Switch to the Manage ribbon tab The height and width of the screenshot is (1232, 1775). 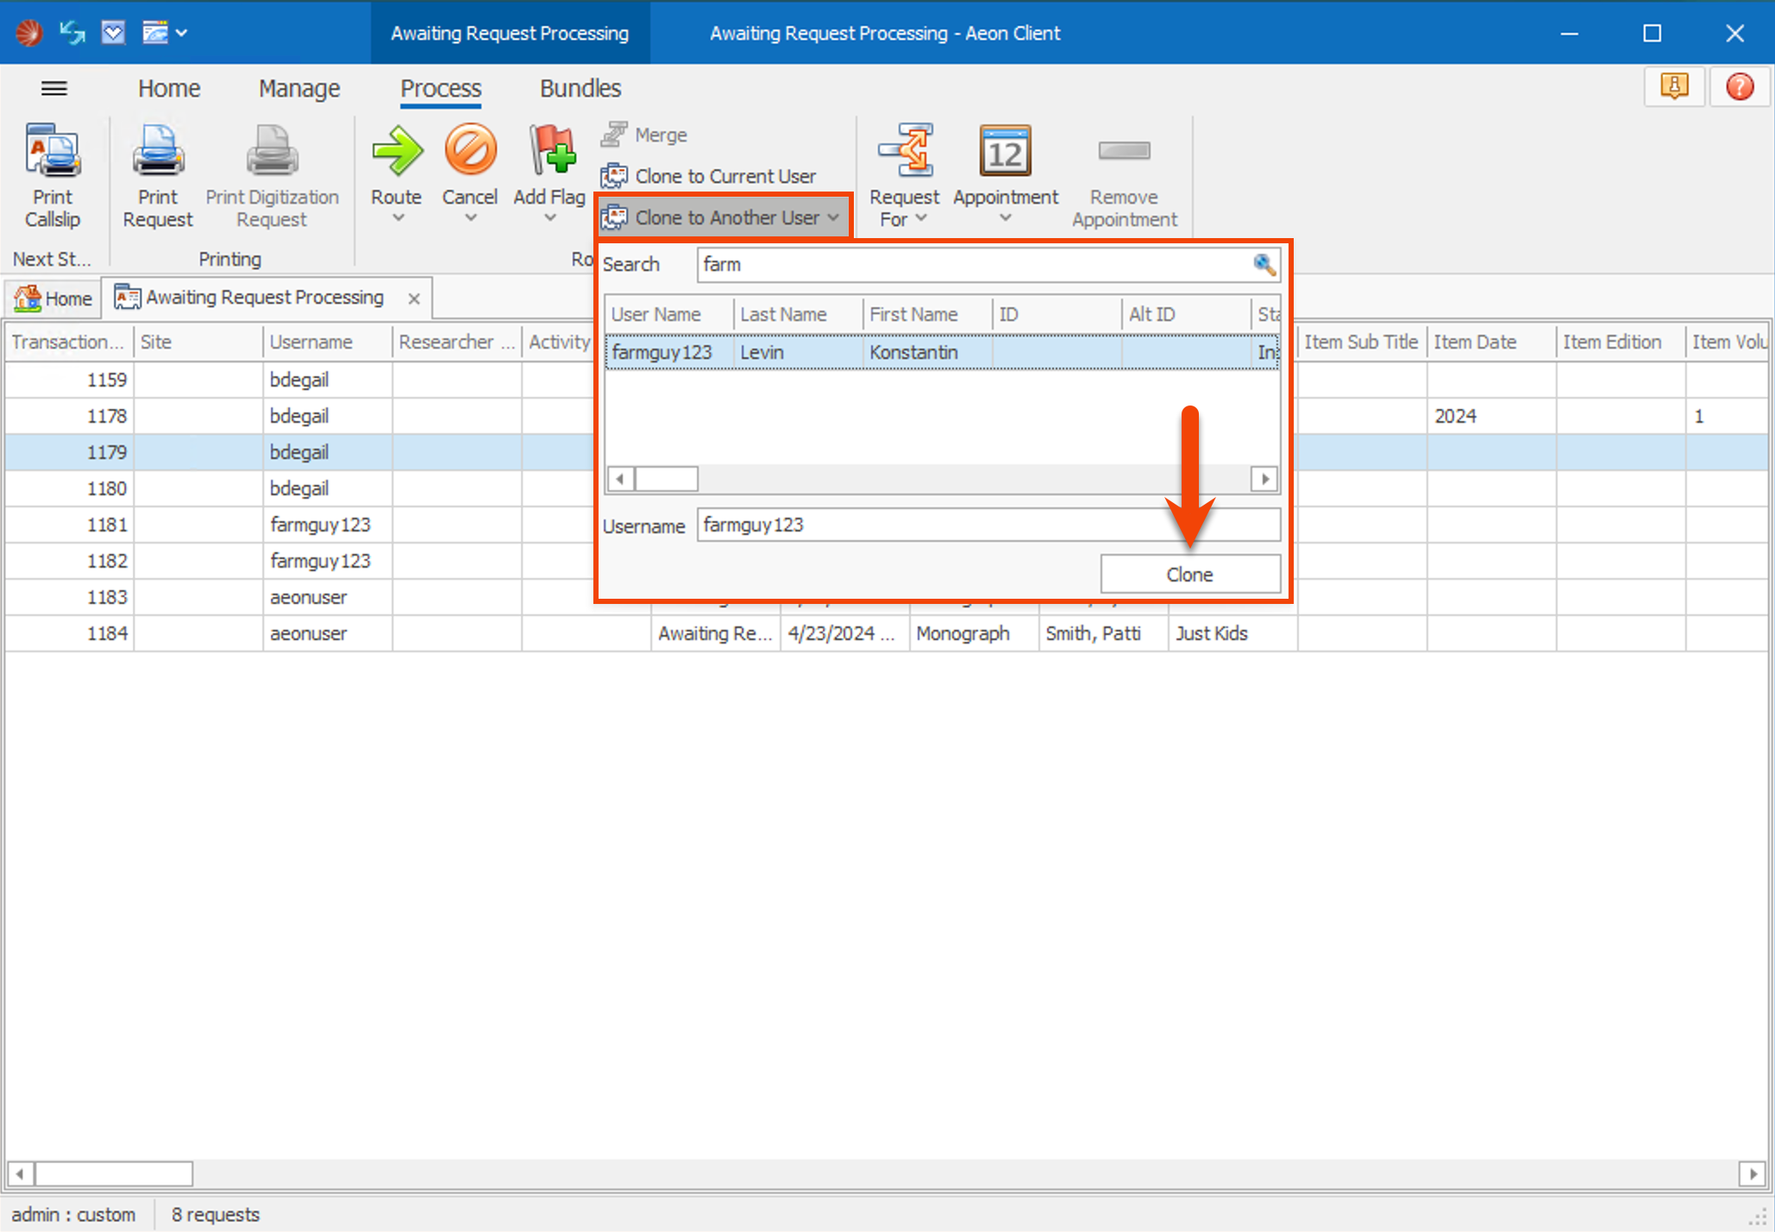coord(299,89)
